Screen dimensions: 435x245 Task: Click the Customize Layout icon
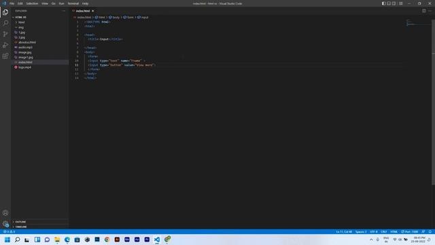coord(400,3)
